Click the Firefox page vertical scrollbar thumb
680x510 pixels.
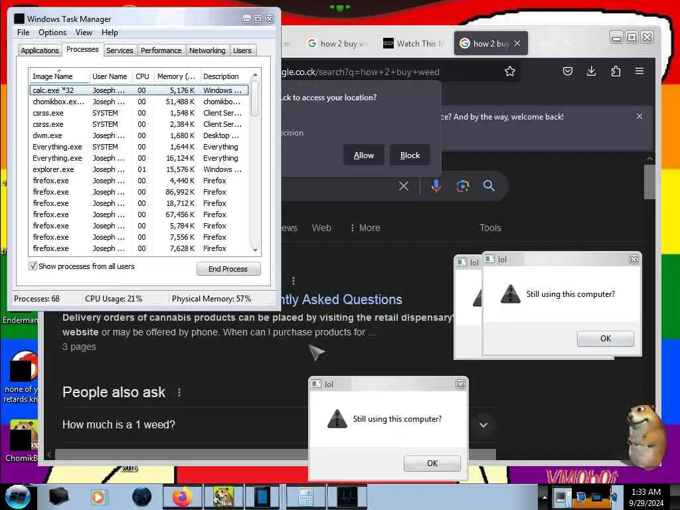649,181
